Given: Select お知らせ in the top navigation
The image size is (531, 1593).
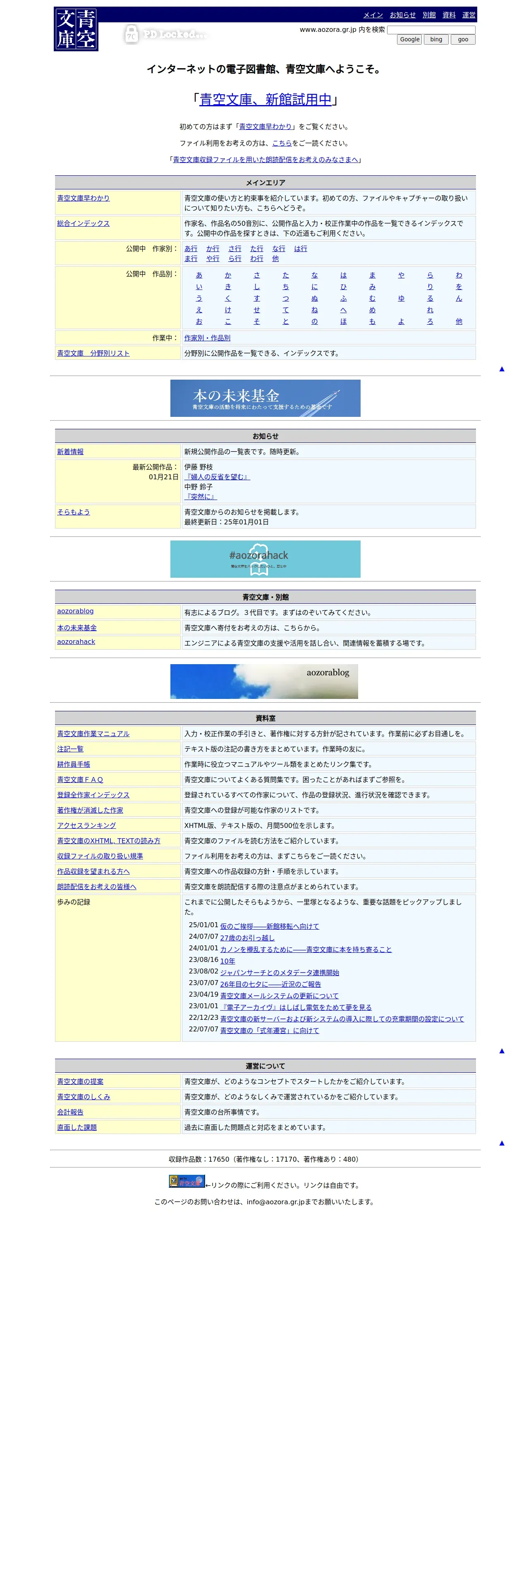Looking at the screenshot, I should [402, 15].
